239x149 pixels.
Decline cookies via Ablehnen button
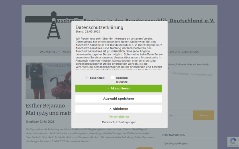119,109
